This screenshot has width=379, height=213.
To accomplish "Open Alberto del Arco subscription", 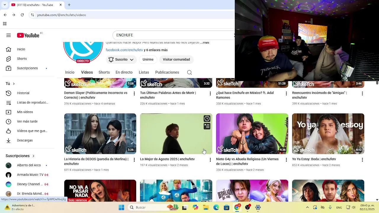I will pos(28,165).
